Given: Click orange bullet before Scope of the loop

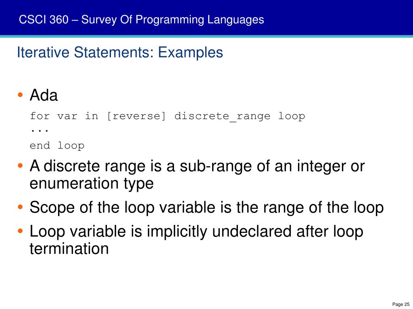Looking at the screenshot, I should click(x=20, y=207).
